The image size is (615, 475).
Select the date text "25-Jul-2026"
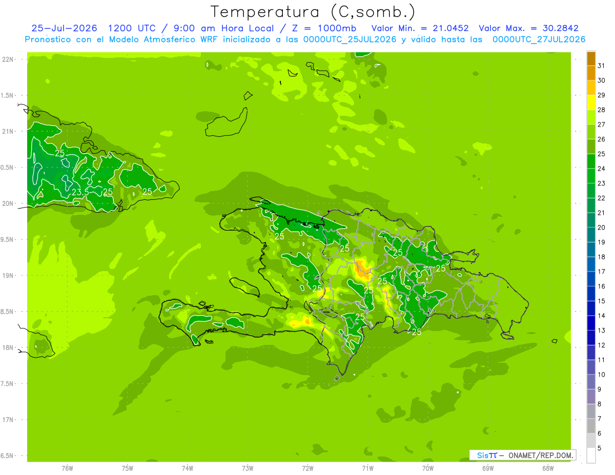point(65,29)
